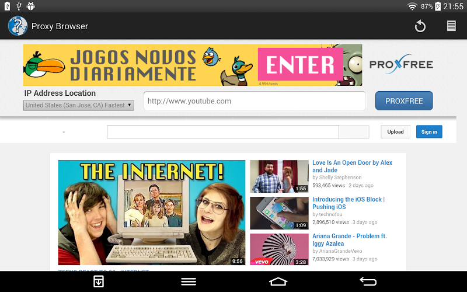467x292 pixels.
Task: Open Love Is An Open Door video link
Action: 352,166
